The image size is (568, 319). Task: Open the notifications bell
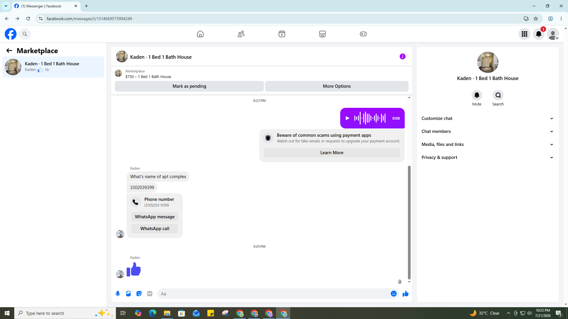[x=539, y=34]
